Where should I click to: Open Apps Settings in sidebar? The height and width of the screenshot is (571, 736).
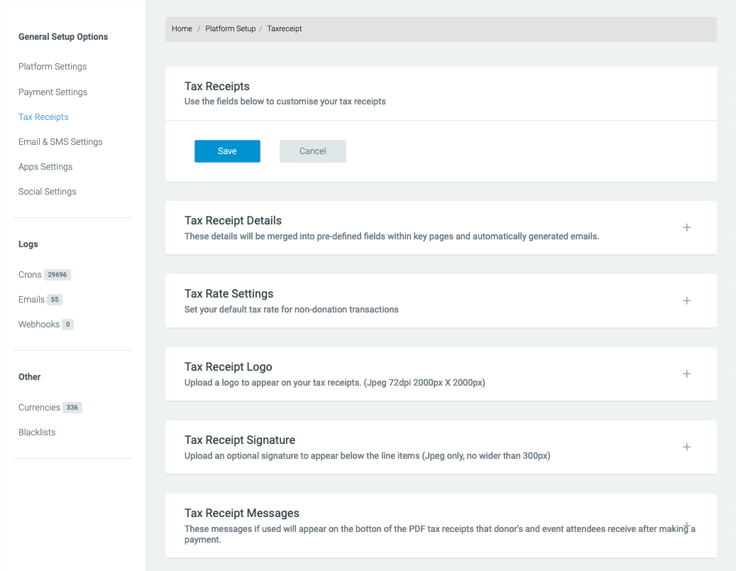(45, 167)
